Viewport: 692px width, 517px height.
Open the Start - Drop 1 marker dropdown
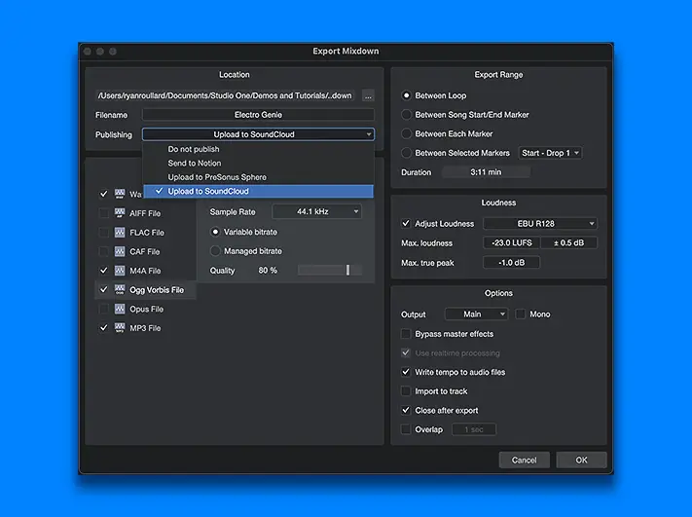[550, 153]
